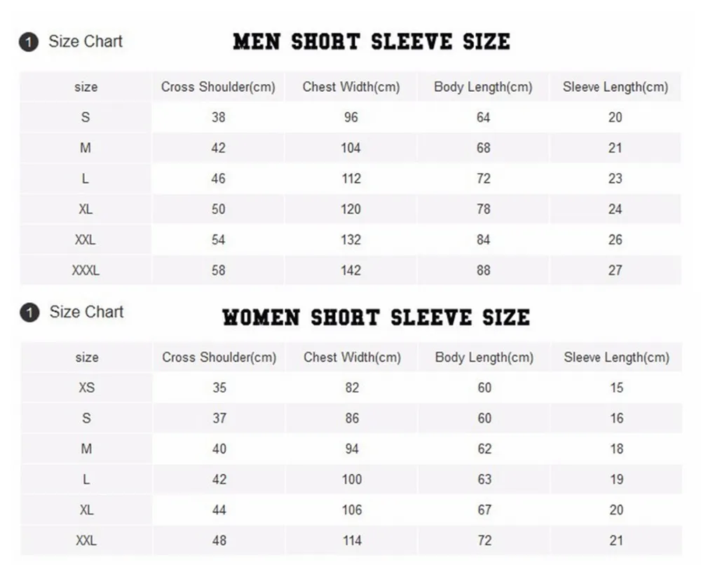Click women's XL body length value 67

point(484,510)
